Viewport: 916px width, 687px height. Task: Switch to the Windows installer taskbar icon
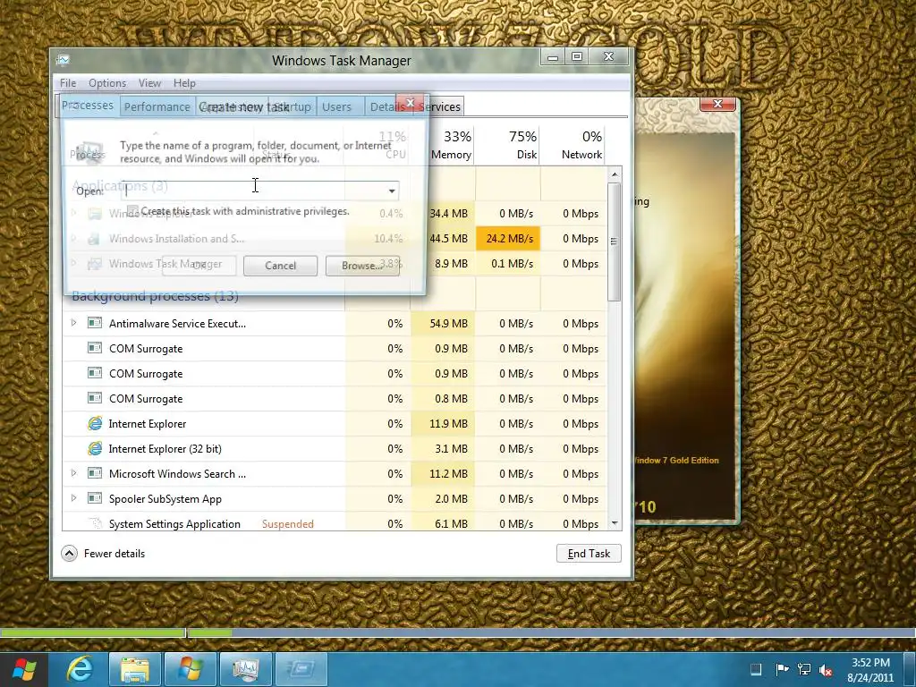tap(191, 669)
